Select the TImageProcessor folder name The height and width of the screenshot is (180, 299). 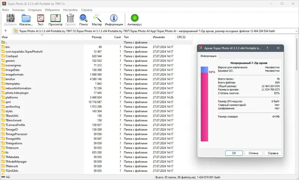16,134
